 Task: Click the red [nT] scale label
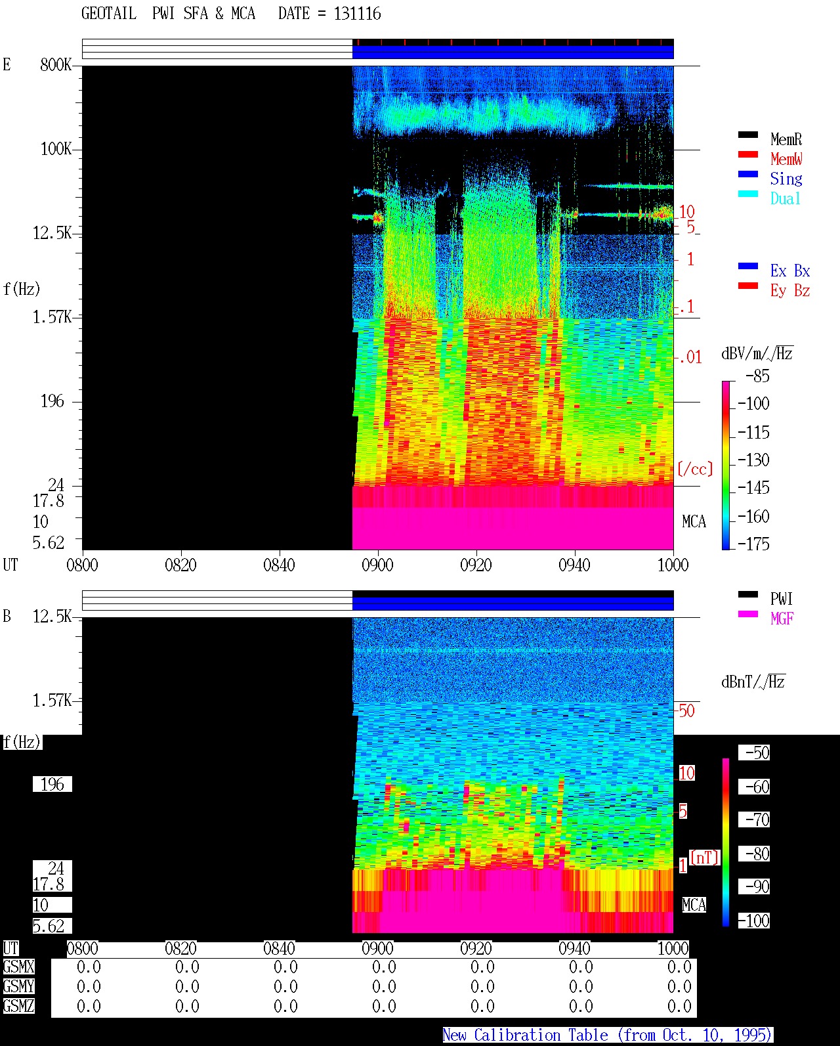pyautogui.click(x=705, y=857)
